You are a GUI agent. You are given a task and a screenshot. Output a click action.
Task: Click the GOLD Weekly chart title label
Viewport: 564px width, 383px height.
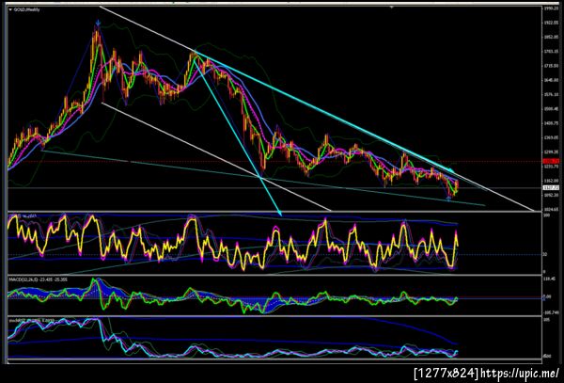pyautogui.click(x=26, y=9)
